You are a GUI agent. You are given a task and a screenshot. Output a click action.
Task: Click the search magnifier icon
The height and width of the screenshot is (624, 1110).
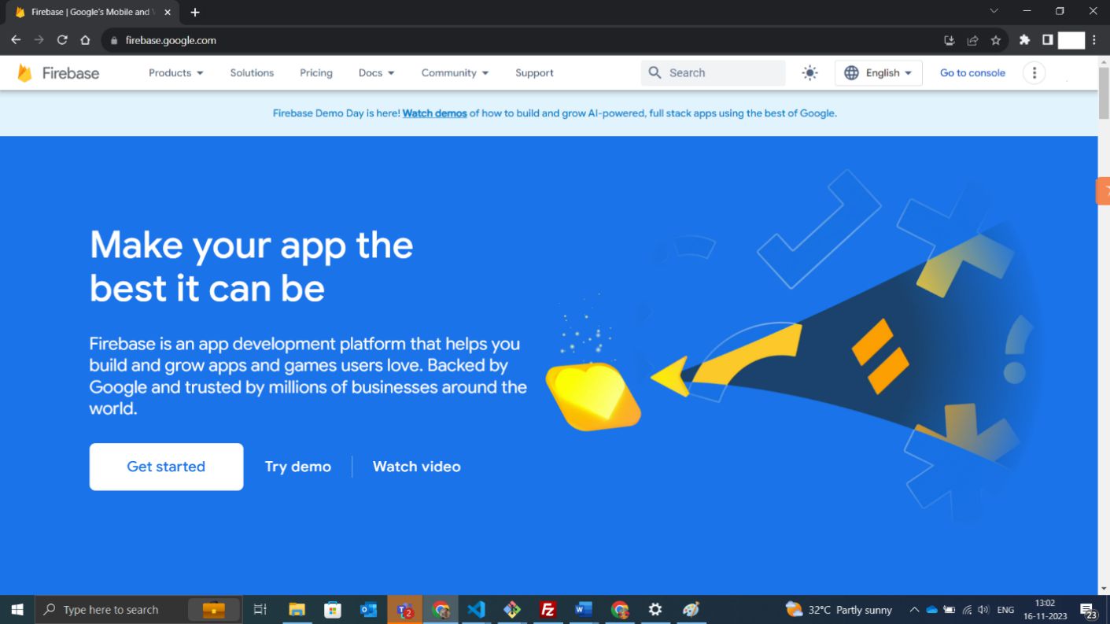tap(655, 72)
